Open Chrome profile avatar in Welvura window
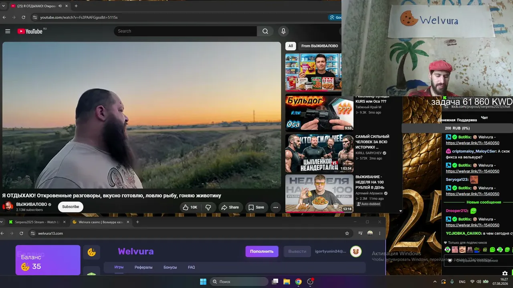 click(370, 233)
